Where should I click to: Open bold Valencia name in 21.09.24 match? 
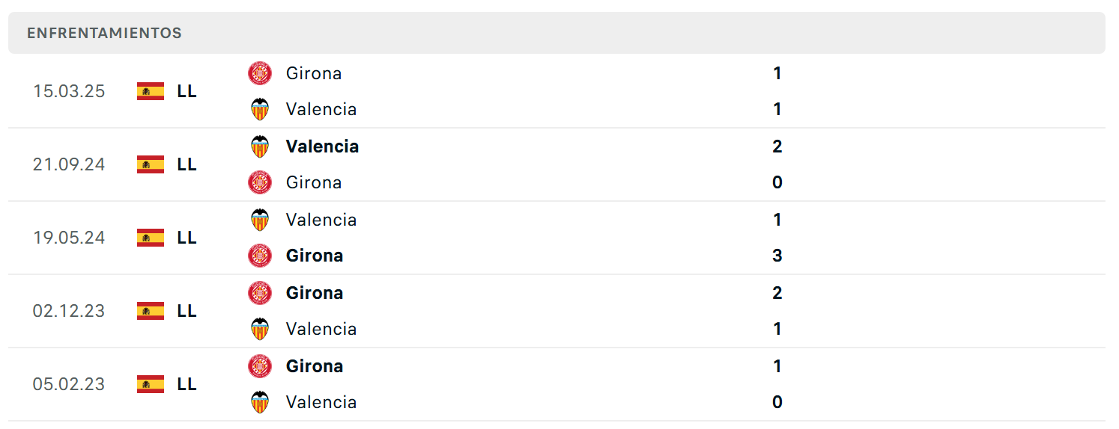click(322, 146)
